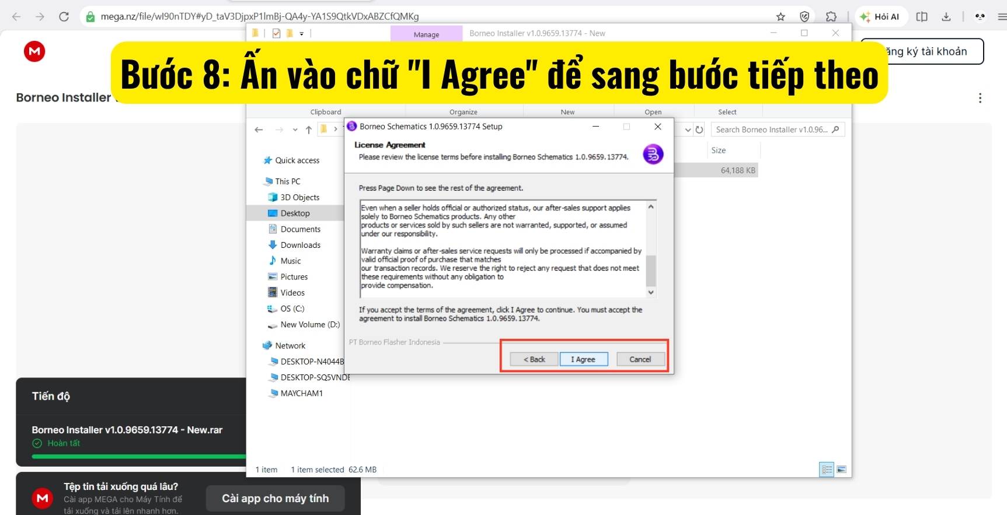Sort files by the Size column

pyautogui.click(x=719, y=150)
